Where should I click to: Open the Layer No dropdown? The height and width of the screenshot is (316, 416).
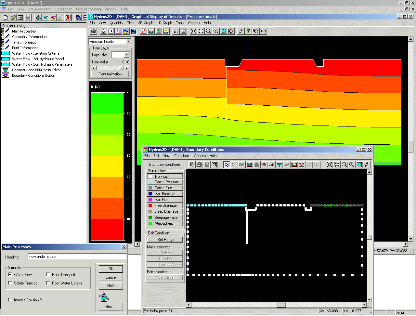tap(126, 55)
